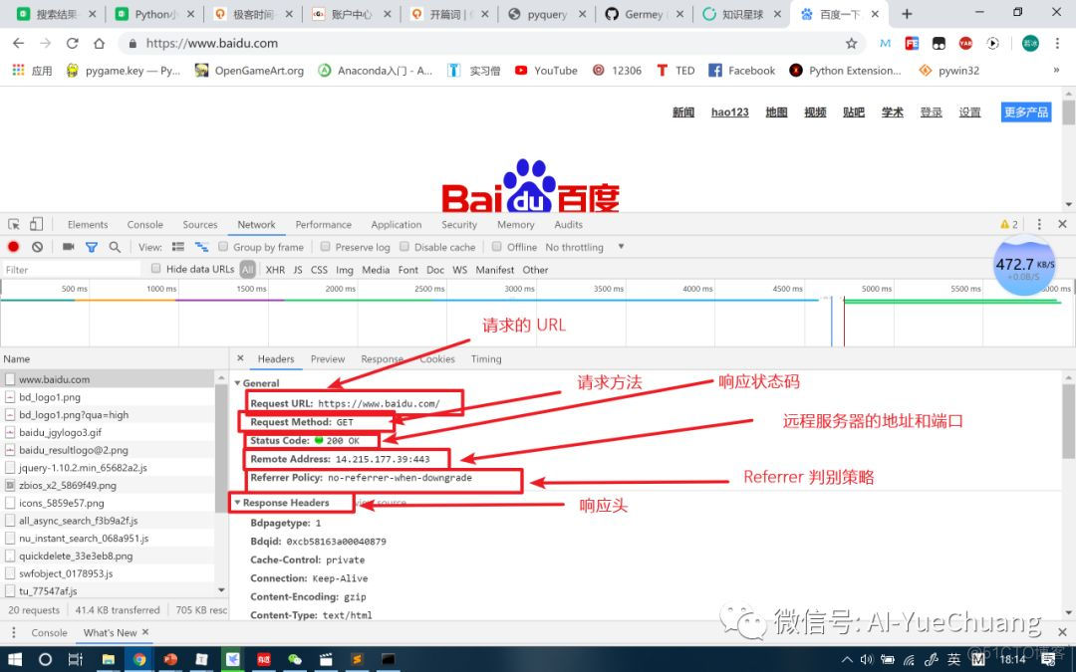1076x672 pixels.
Task: Filter requests by Img
Action: click(345, 270)
